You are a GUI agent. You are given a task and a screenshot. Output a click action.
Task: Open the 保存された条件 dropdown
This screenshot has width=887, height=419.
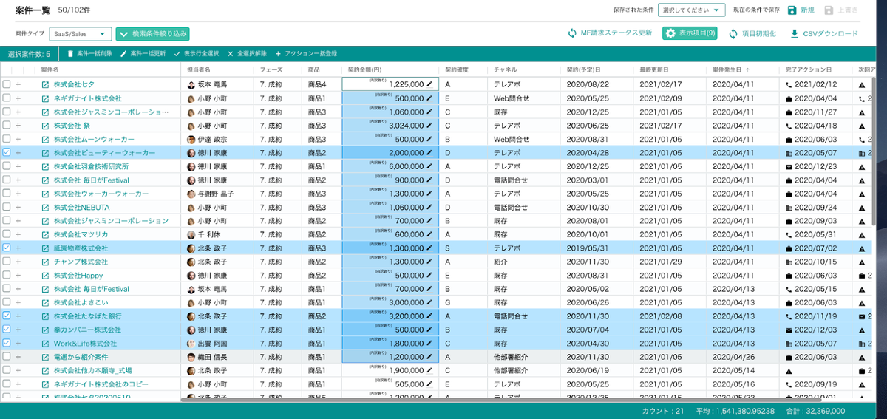(691, 10)
